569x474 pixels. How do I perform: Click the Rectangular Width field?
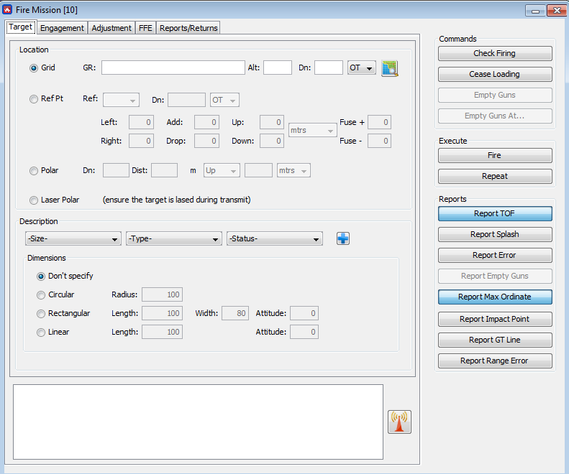[235, 313]
